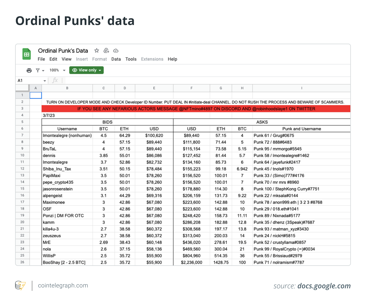
Task: Click the red nefarious actors warning row
Action: pos(196,109)
